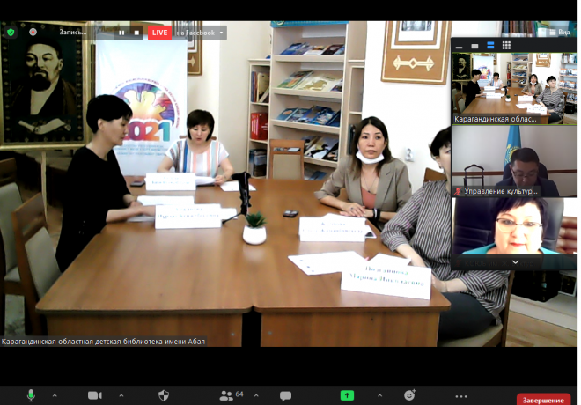Click the red Завершение end button
Screen dimensions: 581x405
pyautogui.click(x=543, y=399)
